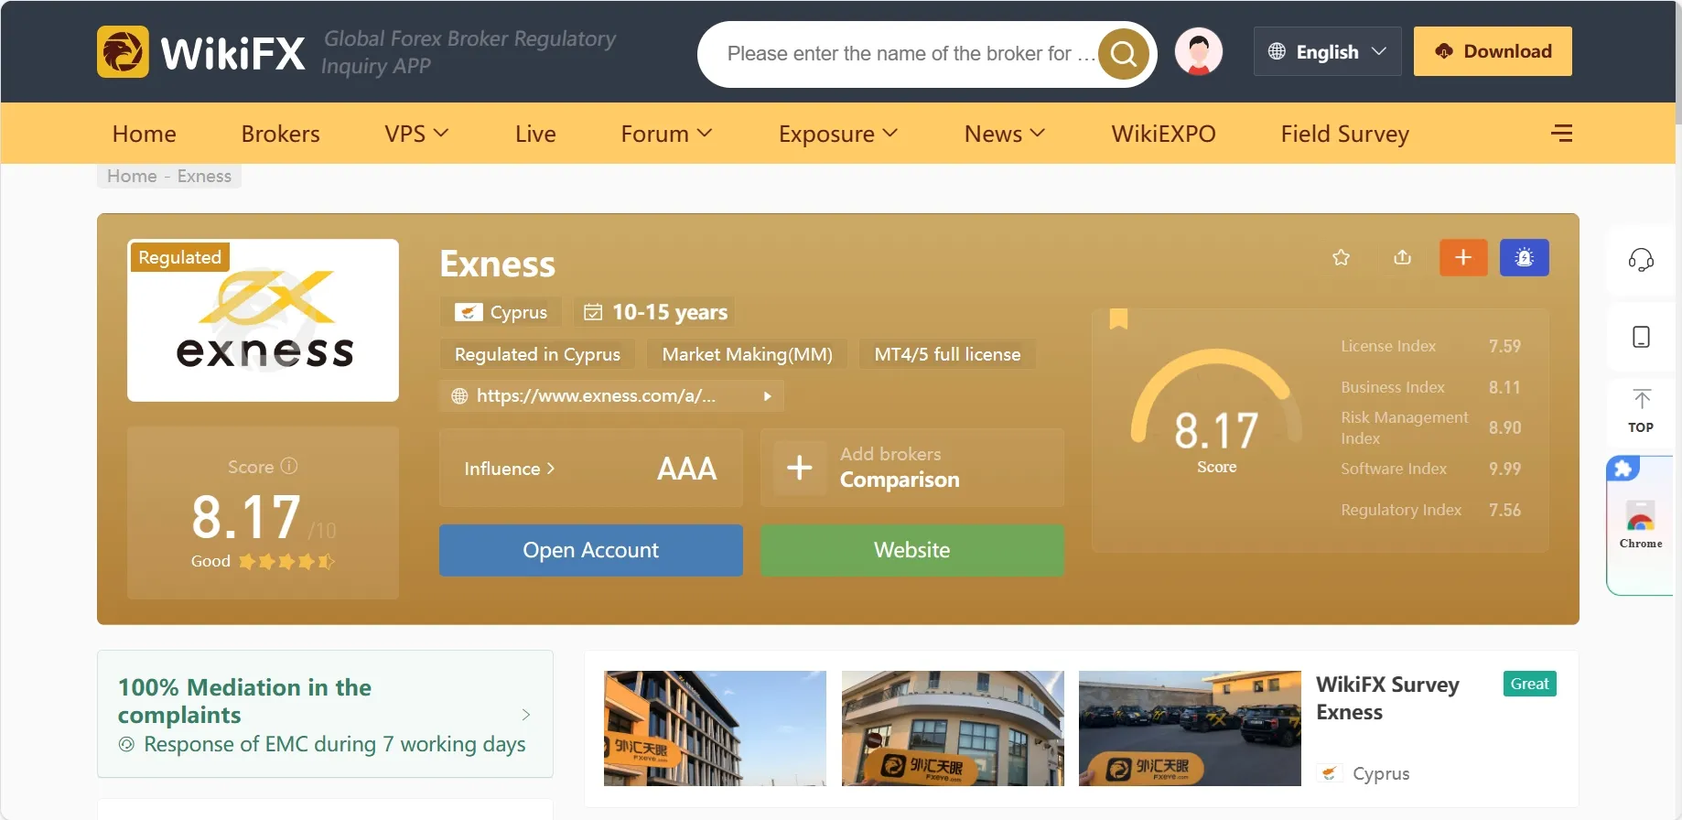This screenshot has width=1682, height=820.
Task: Click the Exness broker title
Action: coord(498,264)
